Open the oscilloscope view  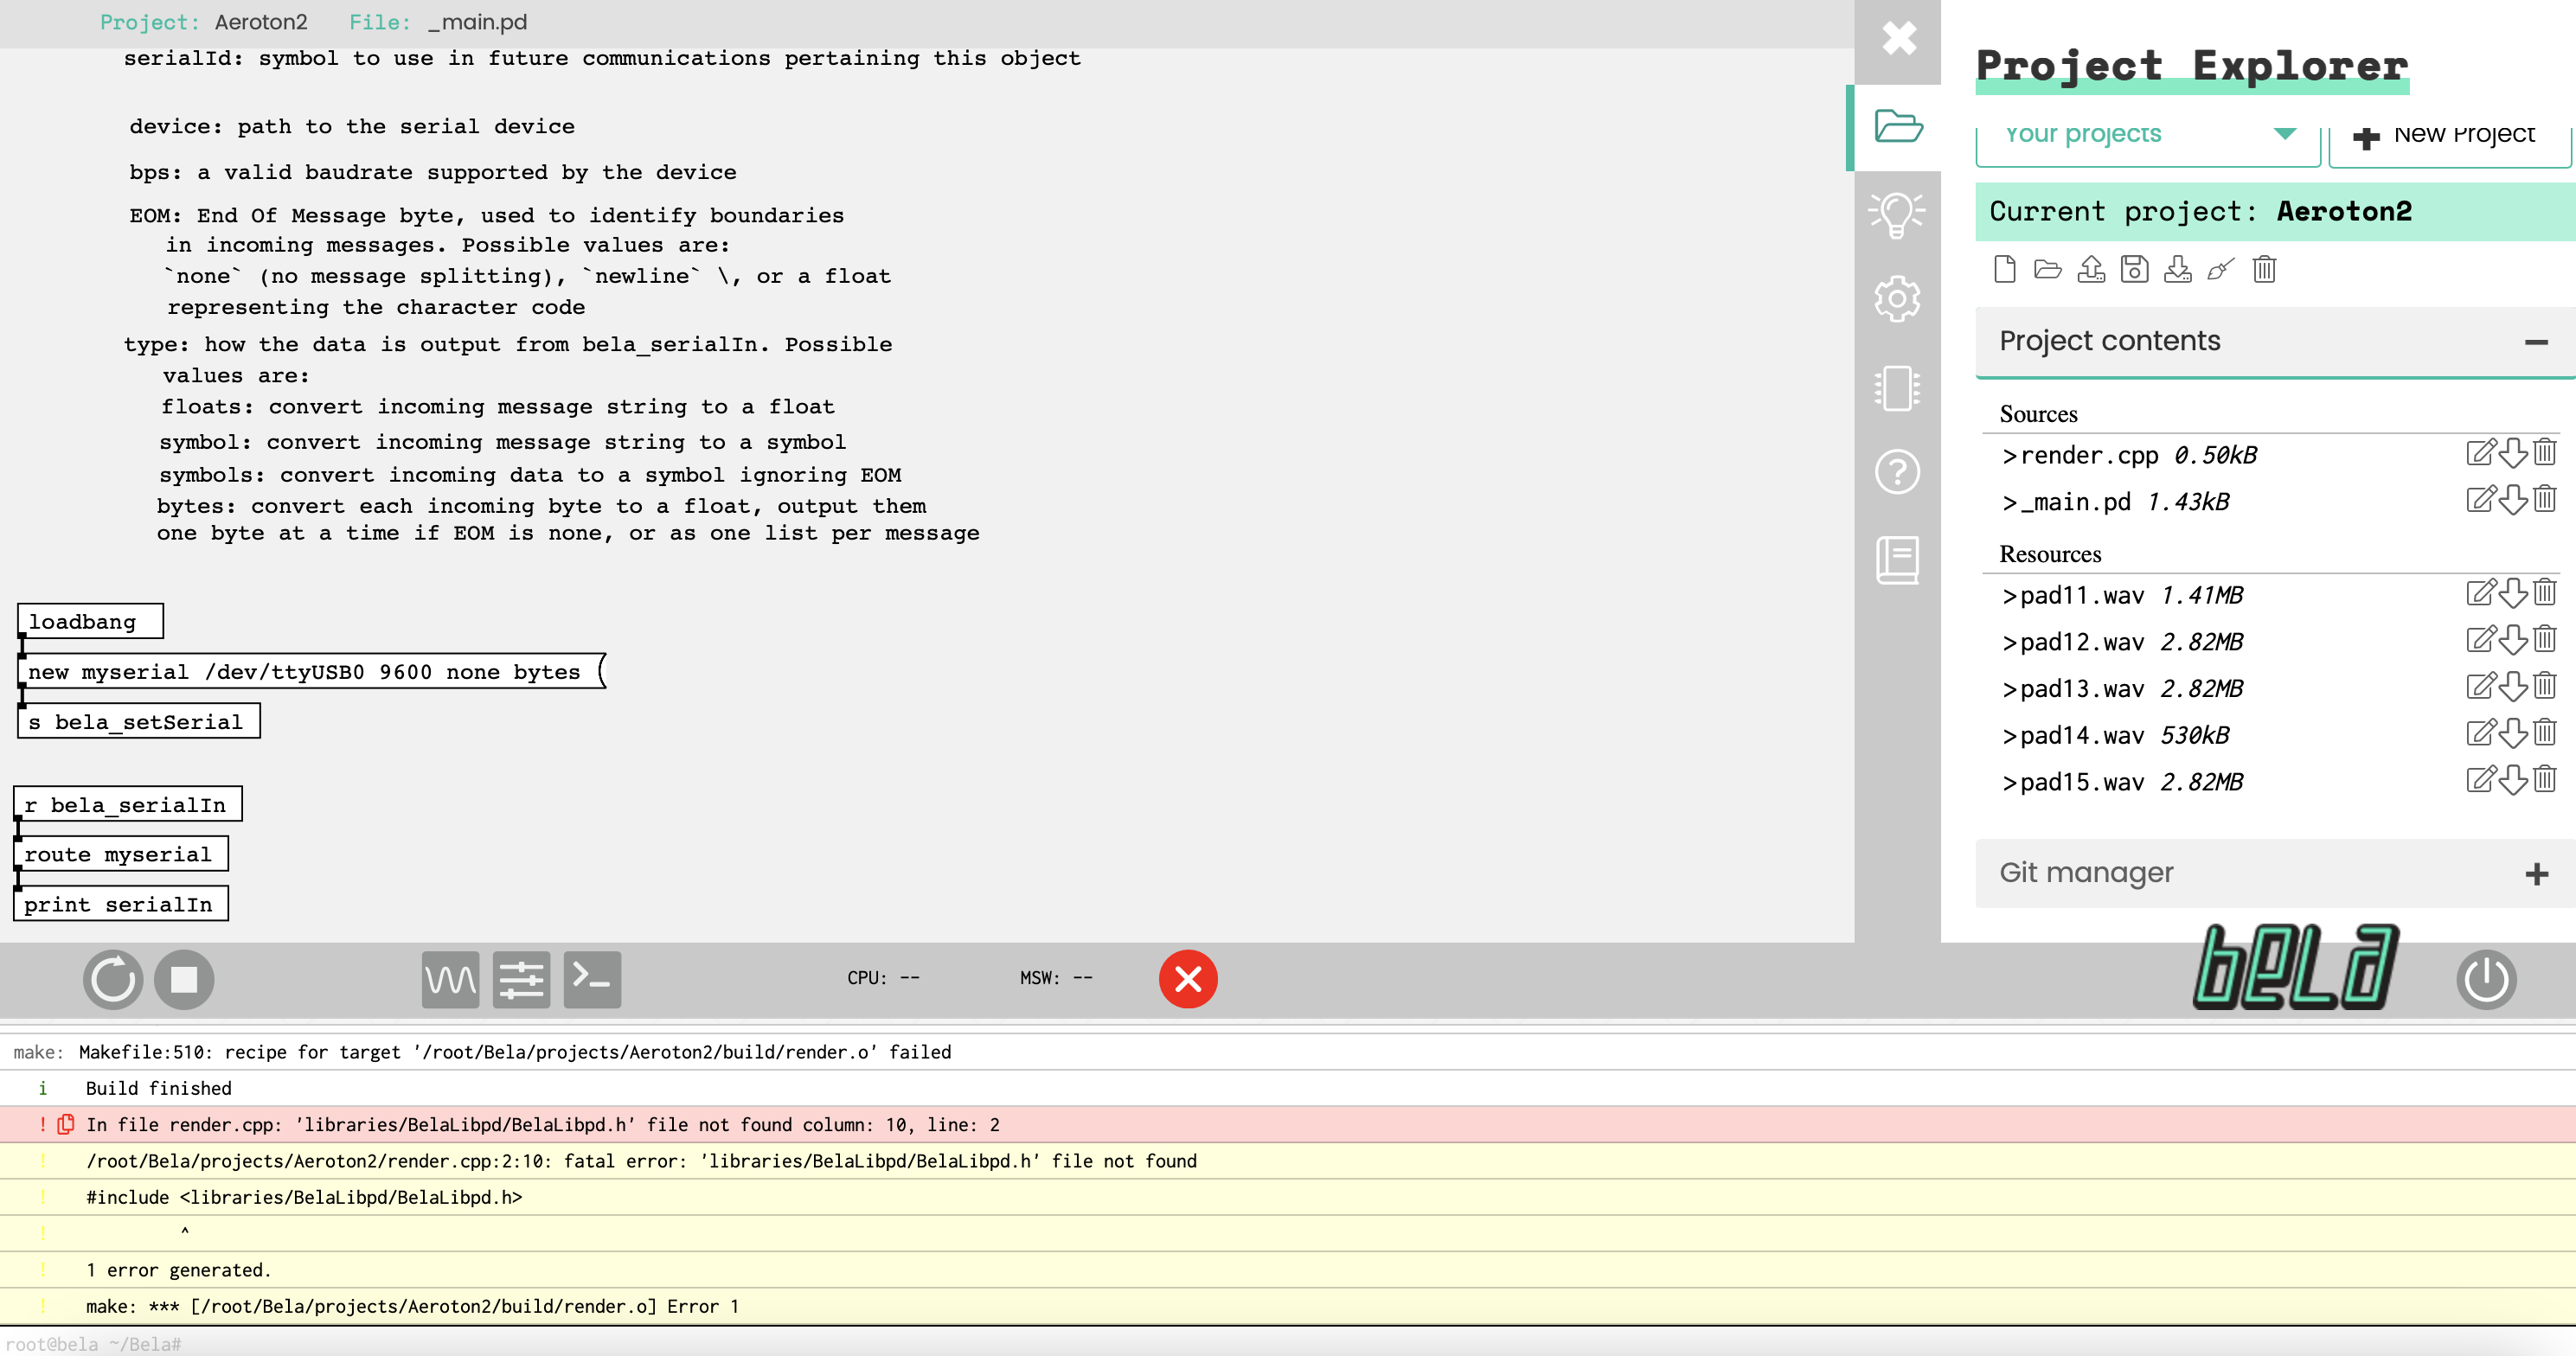click(450, 979)
